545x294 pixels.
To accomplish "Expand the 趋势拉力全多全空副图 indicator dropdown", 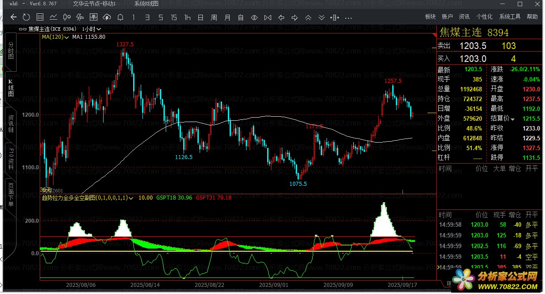I will click(131, 198).
